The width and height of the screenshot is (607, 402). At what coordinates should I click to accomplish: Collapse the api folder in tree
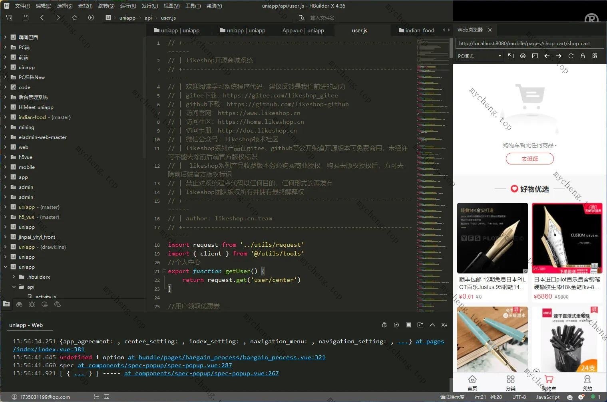[14, 287]
